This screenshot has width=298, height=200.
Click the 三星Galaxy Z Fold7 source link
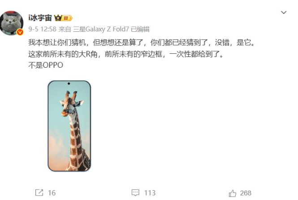tap(101, 29)
